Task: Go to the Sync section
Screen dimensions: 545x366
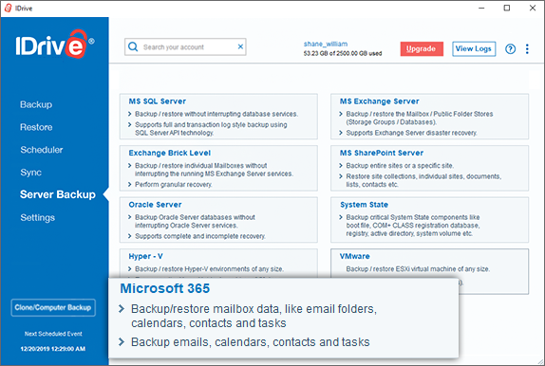Action: [30, 173]
